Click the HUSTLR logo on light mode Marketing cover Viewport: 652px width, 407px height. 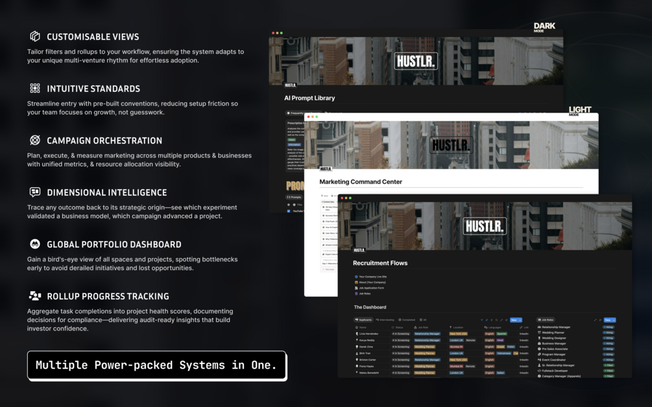point(451,145)
